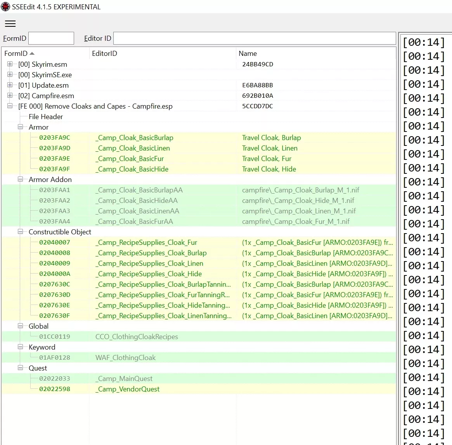Sort by the EditorID column header
The image size is (452, 445).
(163, 53)
